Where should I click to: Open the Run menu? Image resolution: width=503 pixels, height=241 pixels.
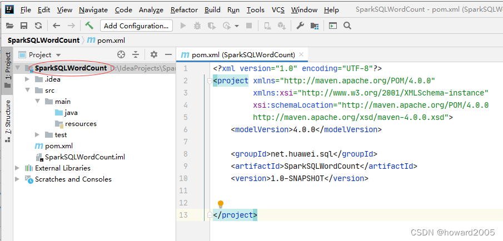click(x=233, y=10)
